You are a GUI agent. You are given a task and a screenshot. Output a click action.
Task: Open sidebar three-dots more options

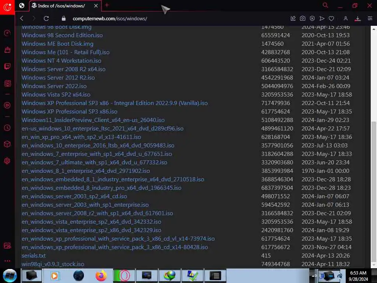click(7, 261)
